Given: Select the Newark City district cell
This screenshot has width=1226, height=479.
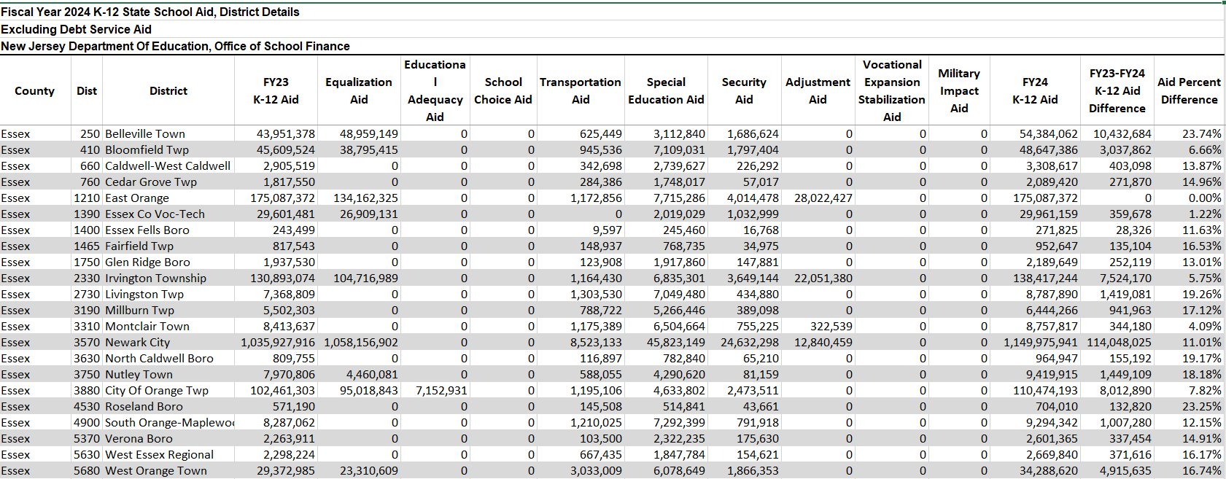Looking at the screenshot, I should pos(138,342).
